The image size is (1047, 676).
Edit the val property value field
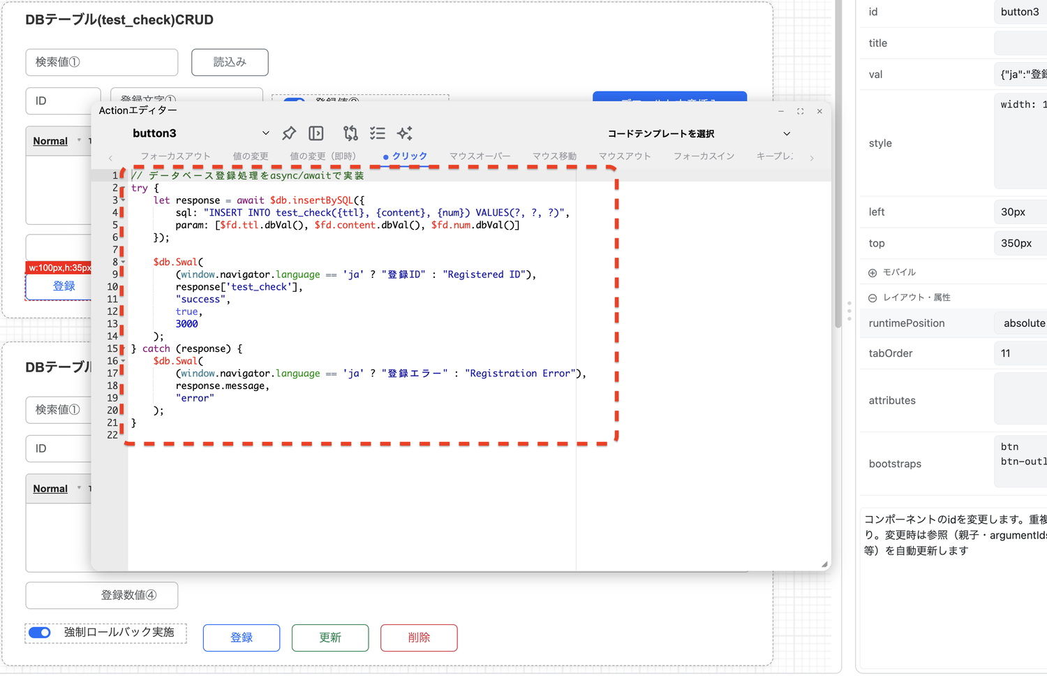pos(1020,75)
